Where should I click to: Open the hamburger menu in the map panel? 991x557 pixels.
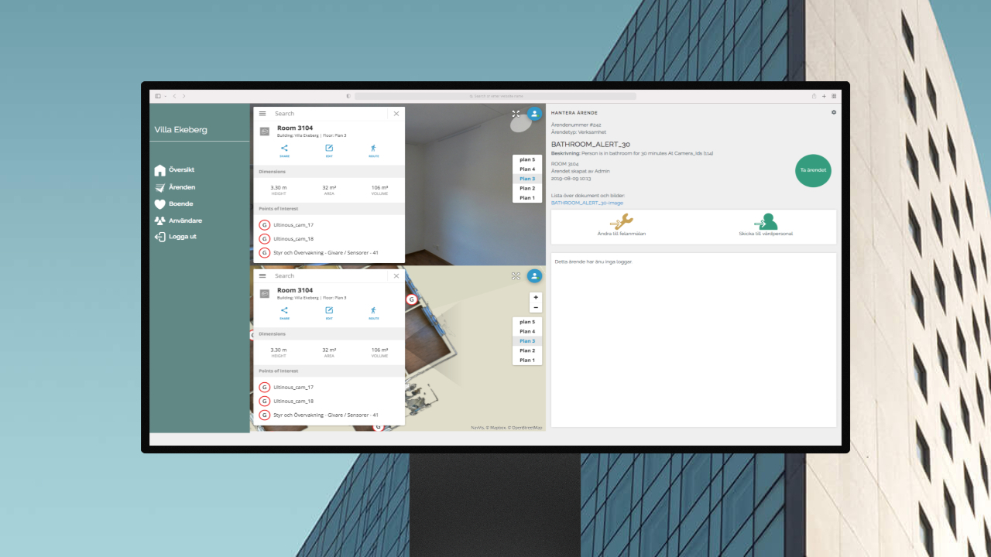tap(263, 275)
